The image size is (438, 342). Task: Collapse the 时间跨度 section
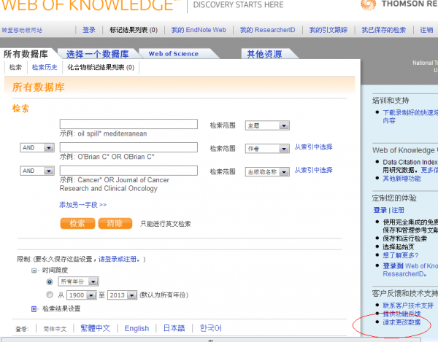tap(34, 271)
